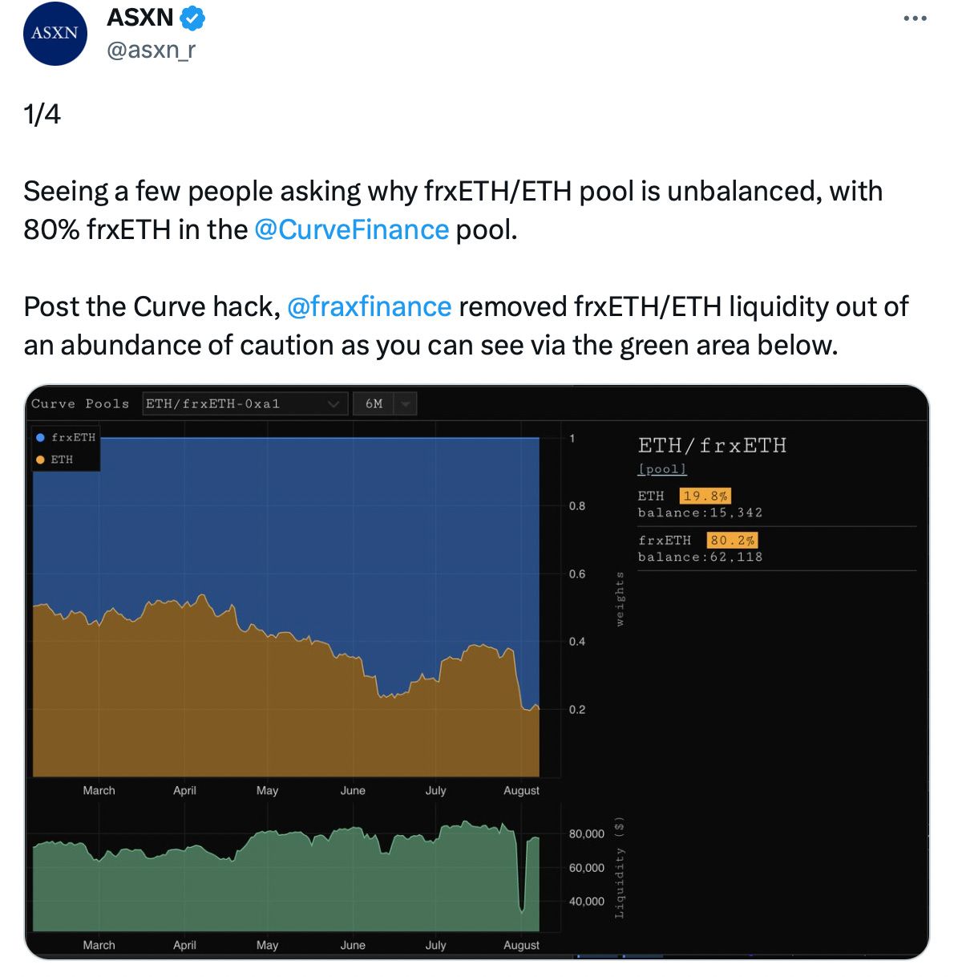Click the Curve Pools label
Image resolution: width=954 pixels, height=977 pixels.
click(x=80, y=403)
